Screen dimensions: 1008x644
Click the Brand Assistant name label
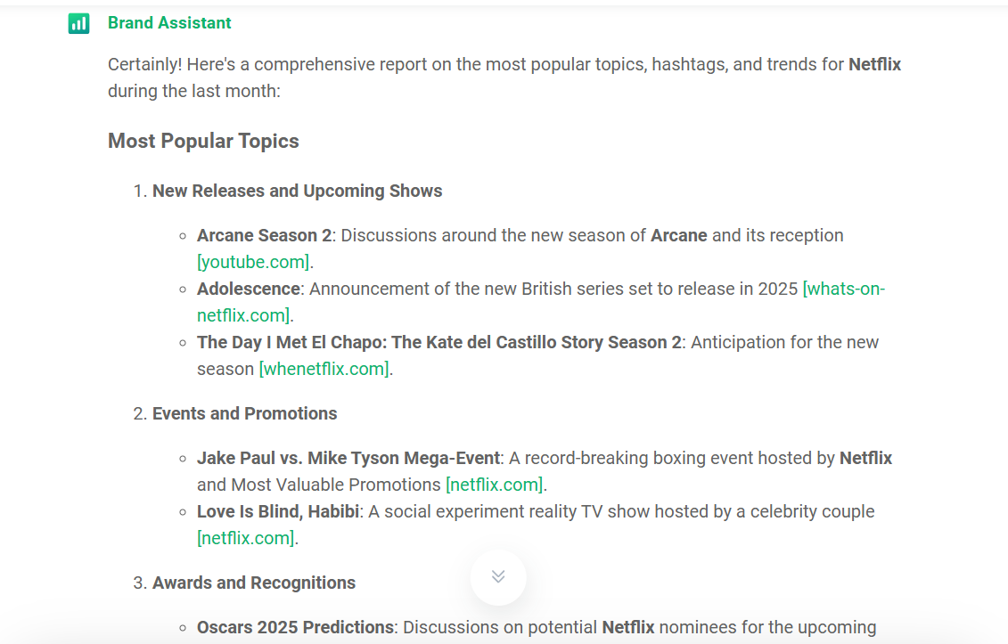(169, 23)
